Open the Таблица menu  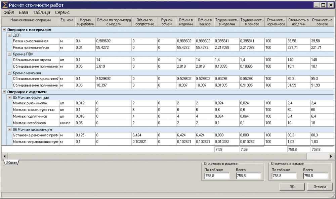(x=41, y=12)
